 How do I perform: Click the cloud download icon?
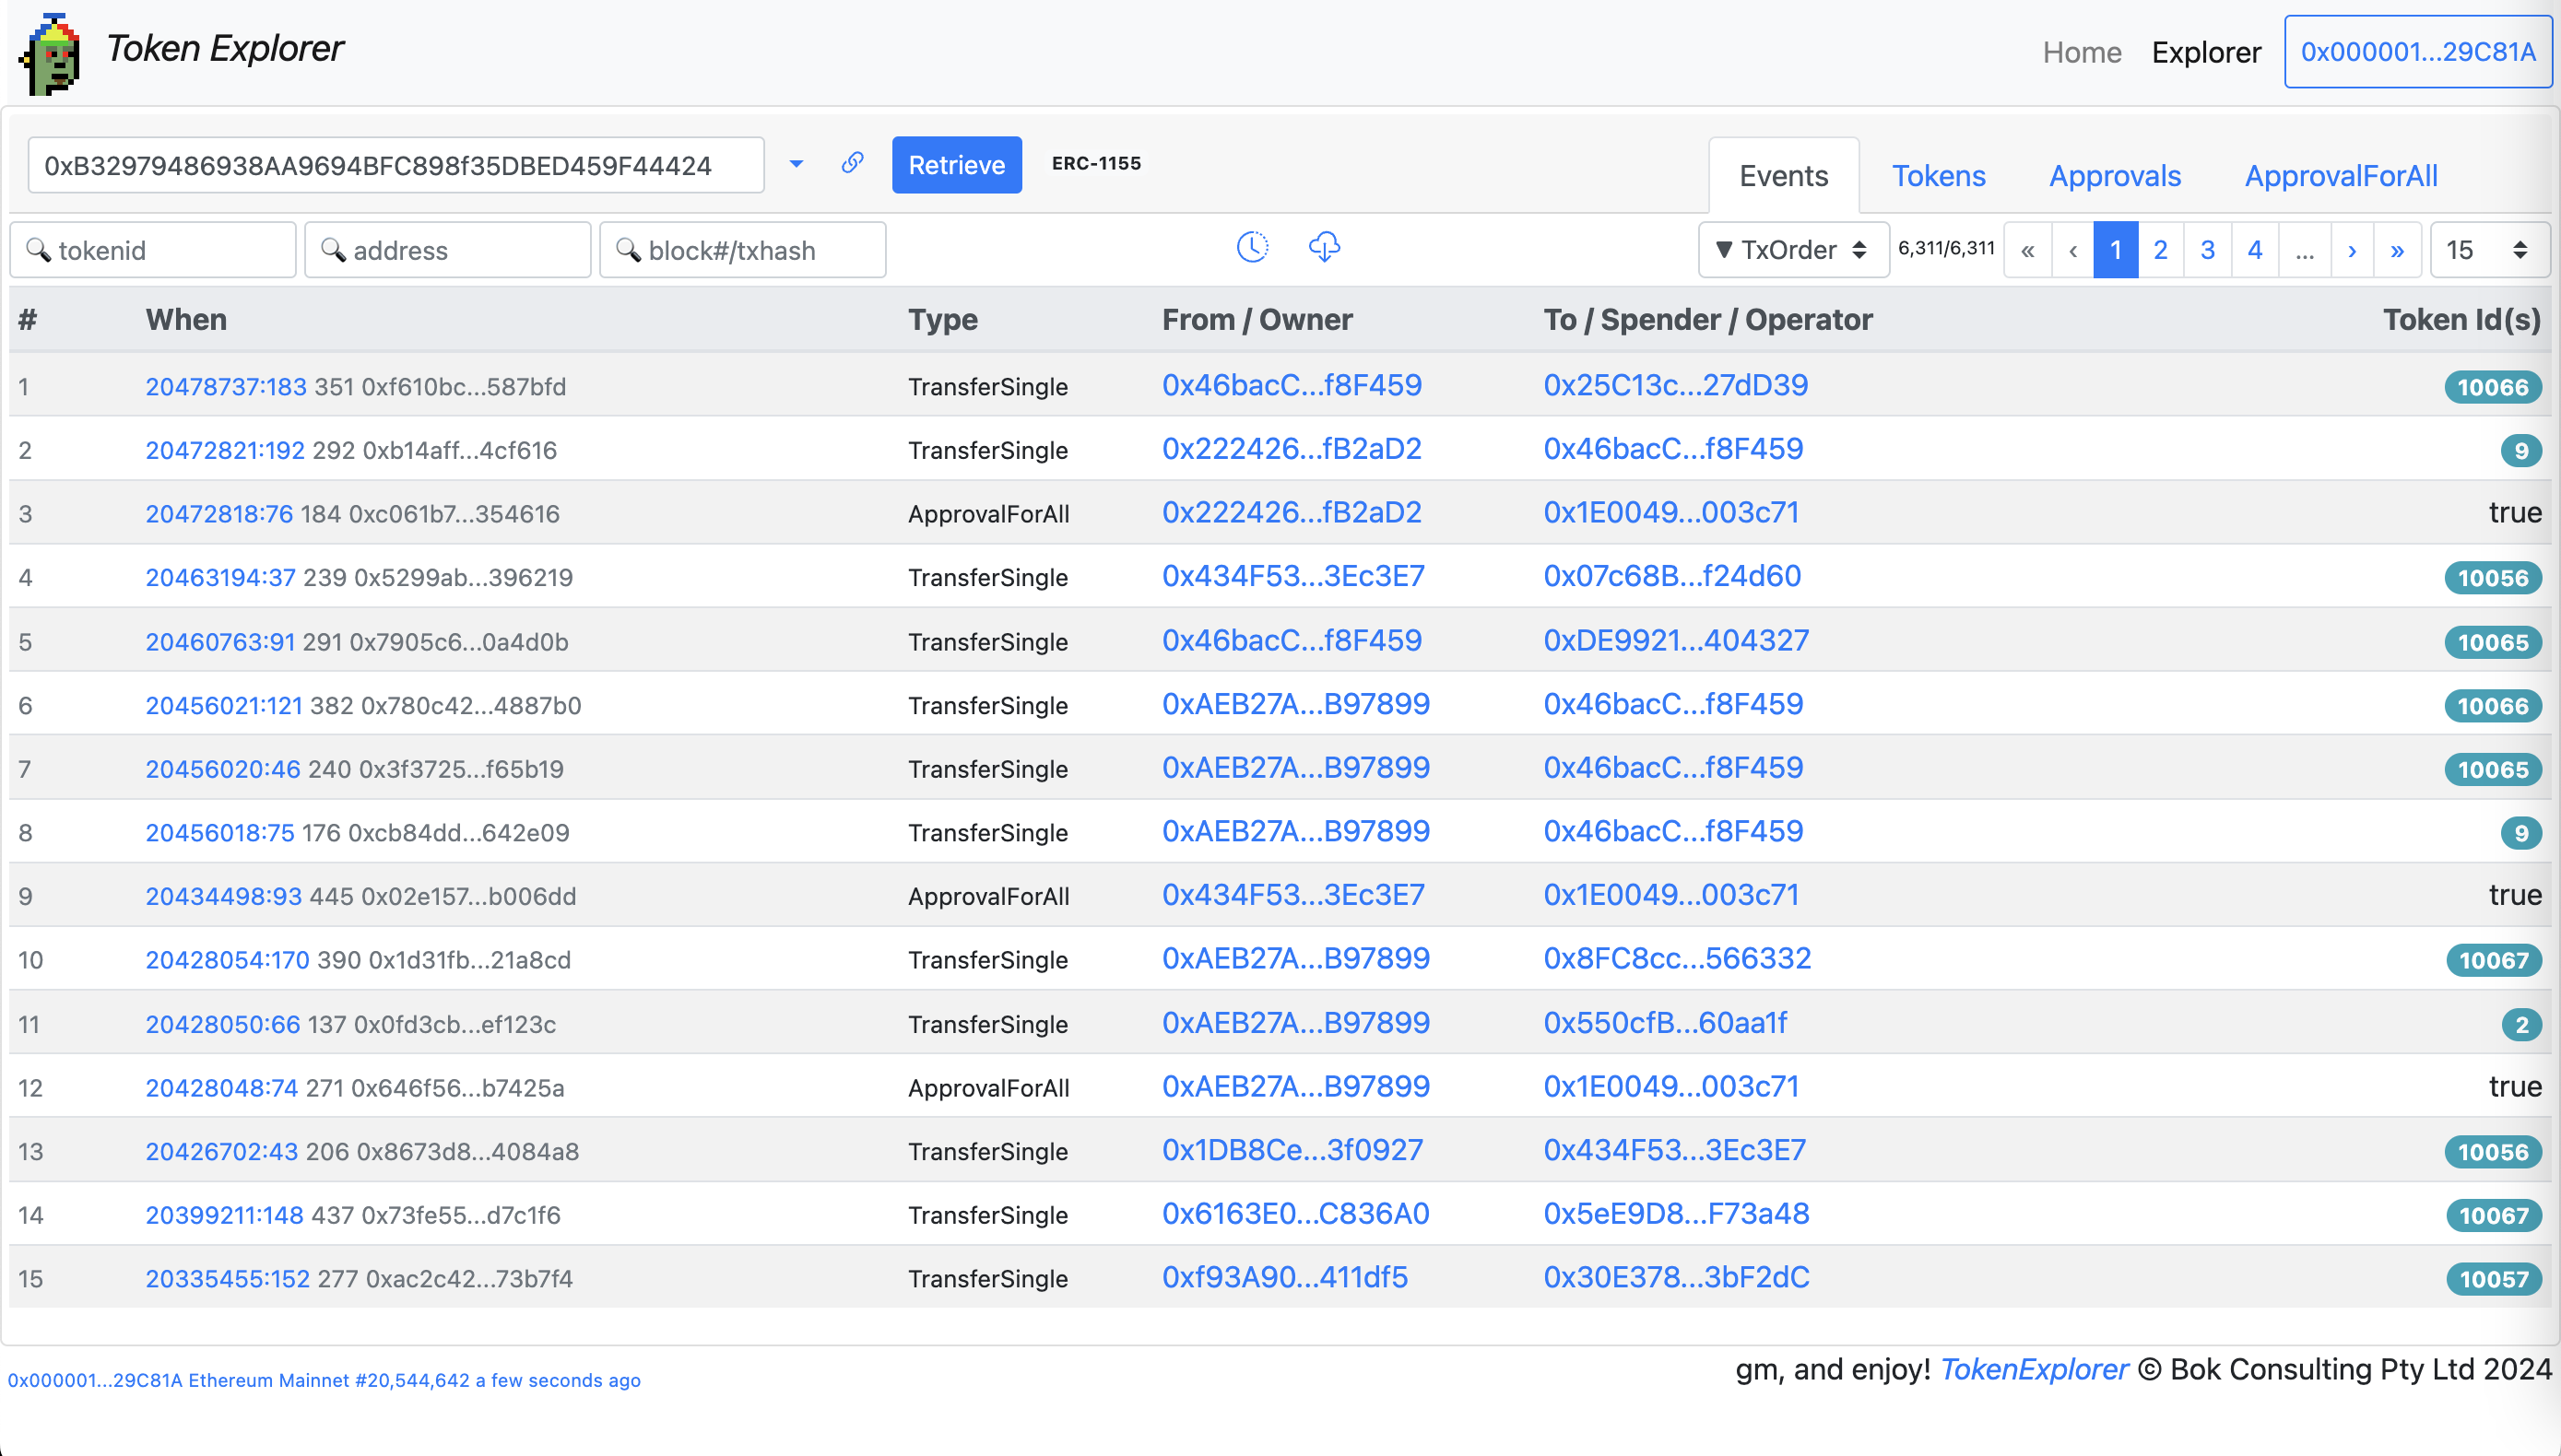tap(1325, 247)
